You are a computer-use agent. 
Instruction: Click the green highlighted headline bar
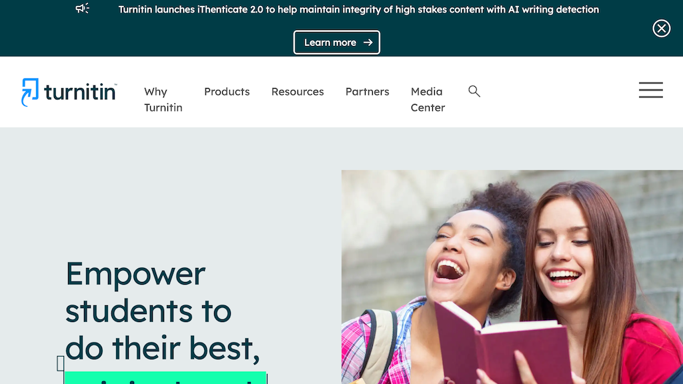coord(165,378)
